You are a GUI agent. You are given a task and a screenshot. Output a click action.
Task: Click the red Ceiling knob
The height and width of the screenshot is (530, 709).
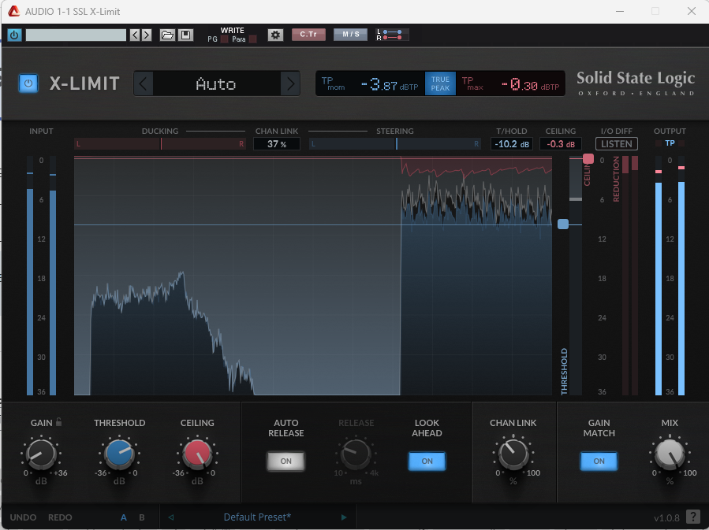click(197, 454)
